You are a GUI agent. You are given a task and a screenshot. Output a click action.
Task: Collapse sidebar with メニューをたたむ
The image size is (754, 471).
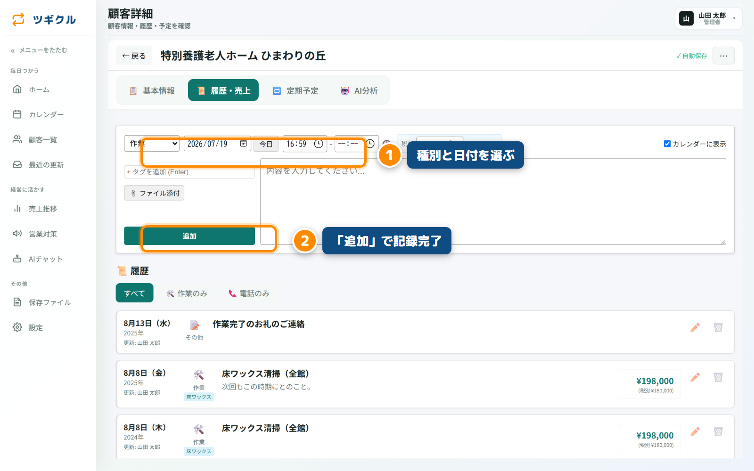point(39,50)
